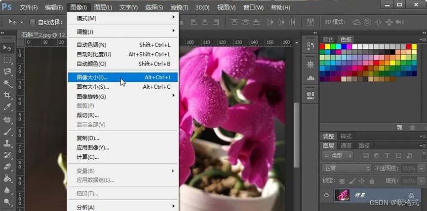
Task: Select the Crop tool
Action: point(7,95)
